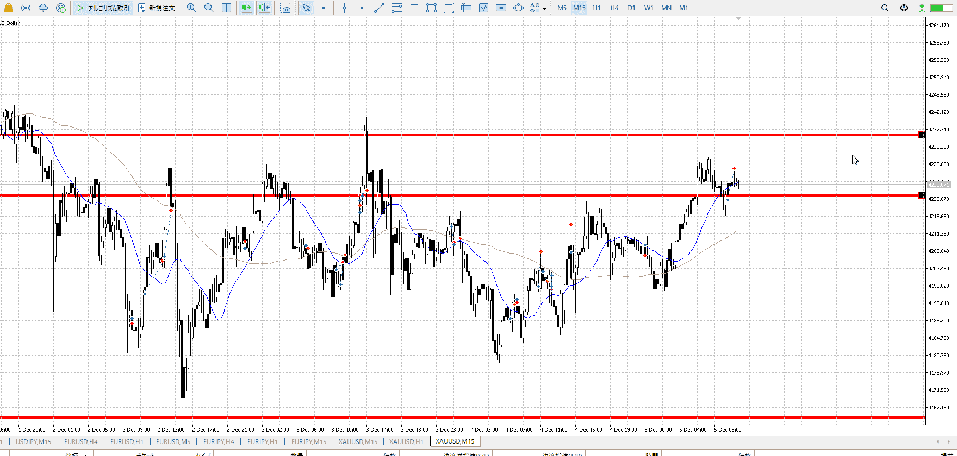957x456 pixels.
Task: Select the trendline drawing tool
Action: [380, 8]
